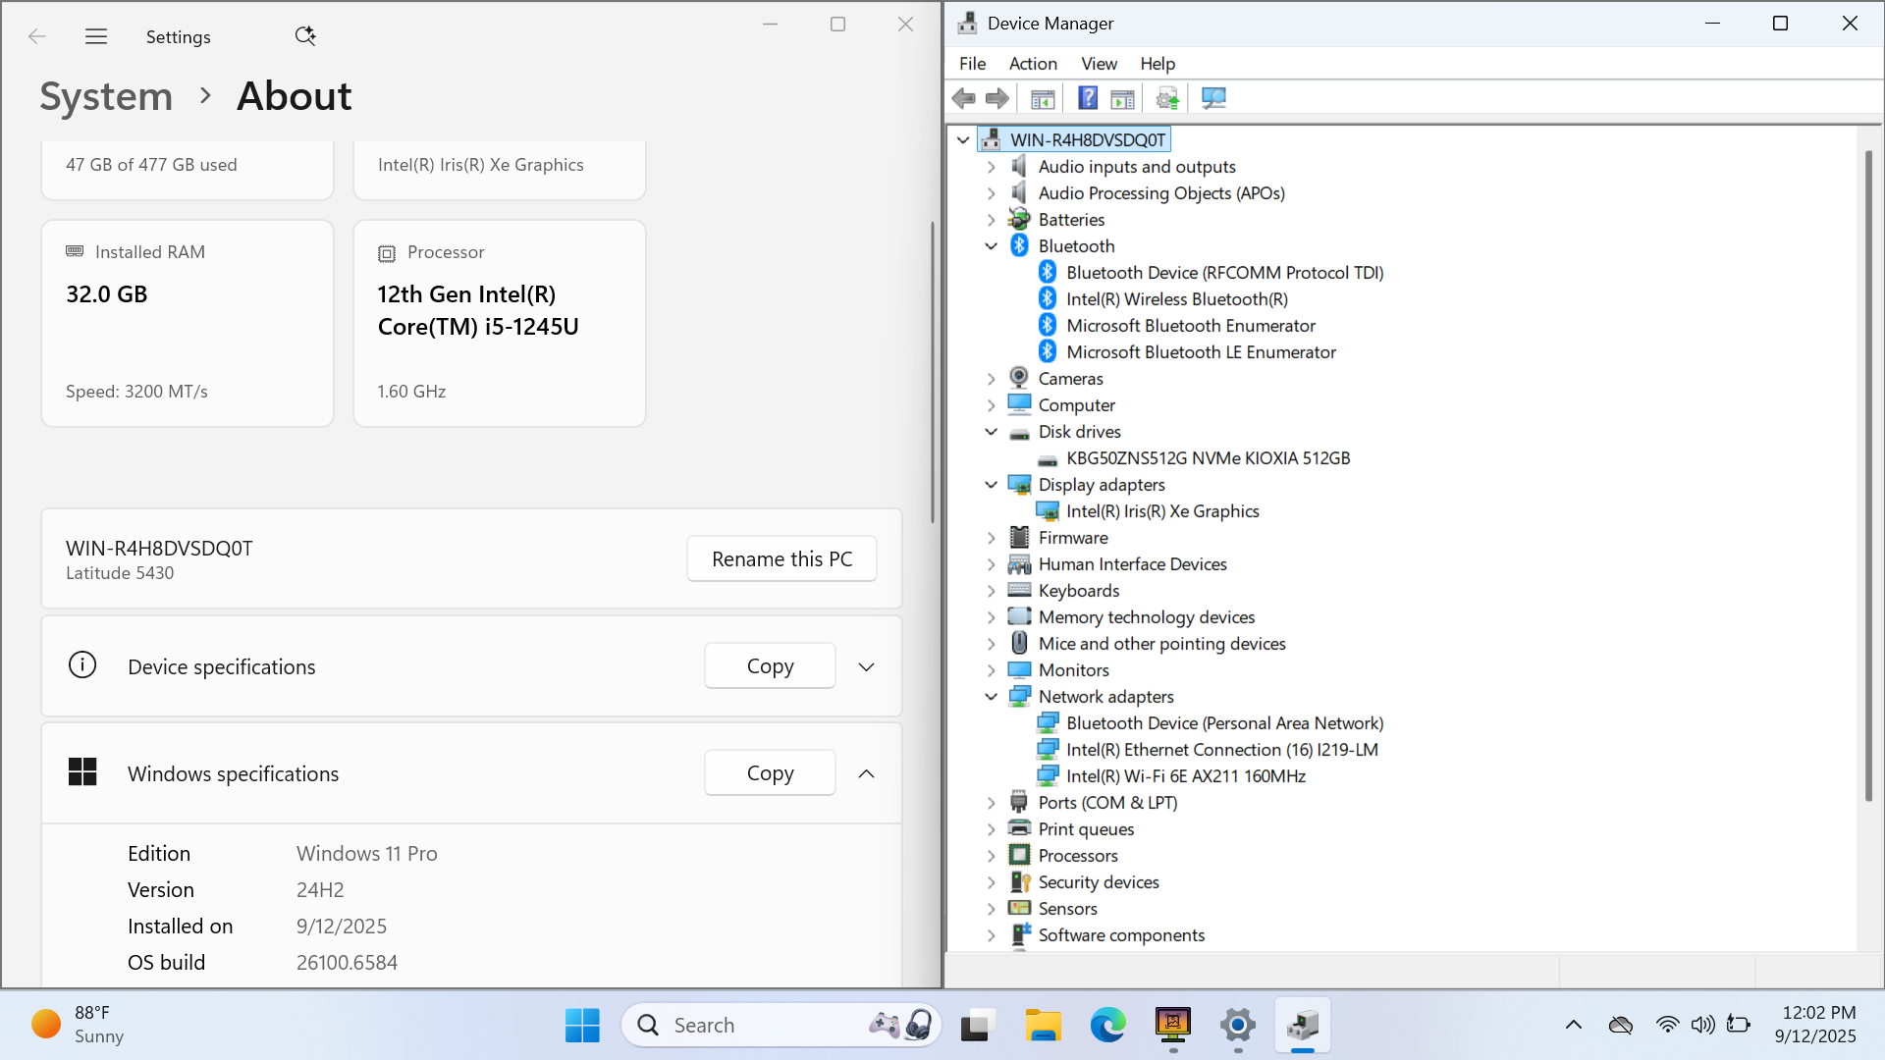This screenshot has width=1885, height=1060.
Task: Open Microsoft Edge from the taskbar
Action: 1107,1026
